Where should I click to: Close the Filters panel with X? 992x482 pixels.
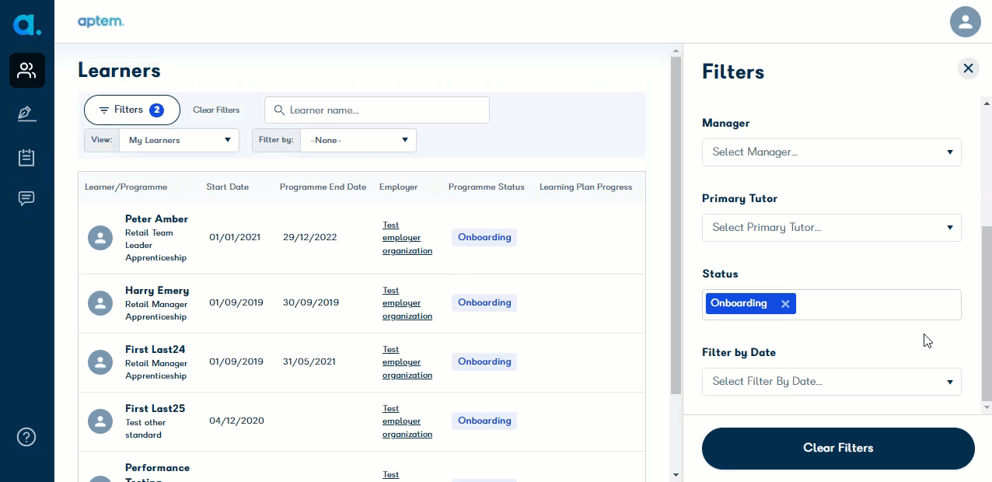[969, 68]
